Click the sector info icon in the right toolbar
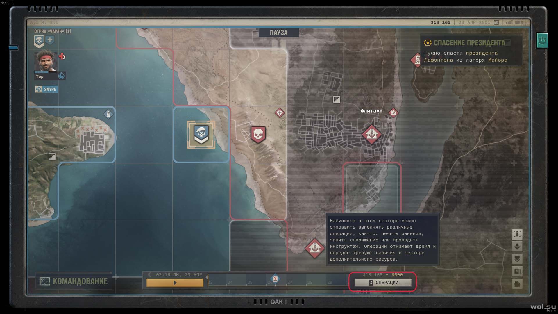 (517, 234)
